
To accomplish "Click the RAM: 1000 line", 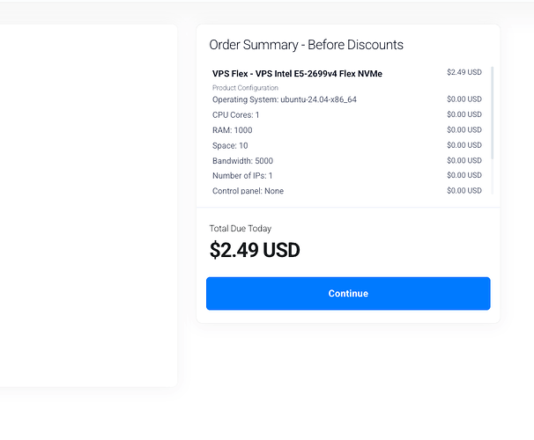I will pos(232,130).
